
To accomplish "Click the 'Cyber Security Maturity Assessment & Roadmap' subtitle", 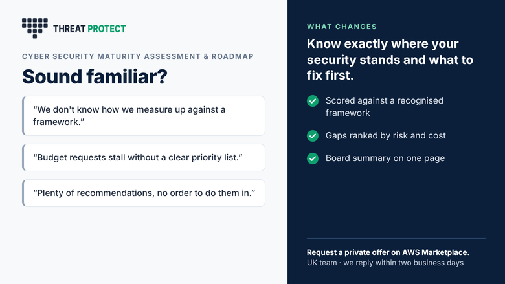I will pyautogui.click(x=138, y=56).
